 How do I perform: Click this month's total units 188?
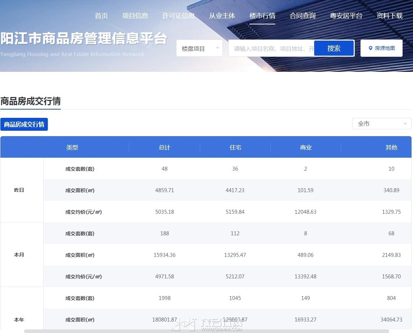pyautogui.click(x=165, y=233)
